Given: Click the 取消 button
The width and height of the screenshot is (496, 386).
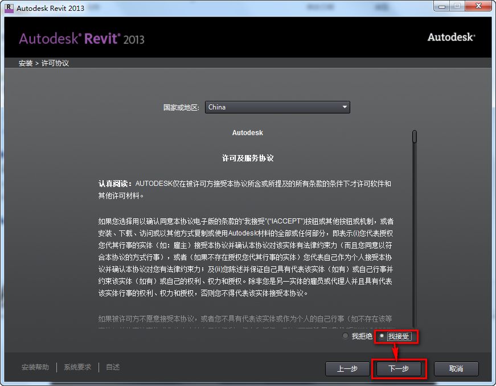Looking at the screenshot, I should (x=456, y=368).
